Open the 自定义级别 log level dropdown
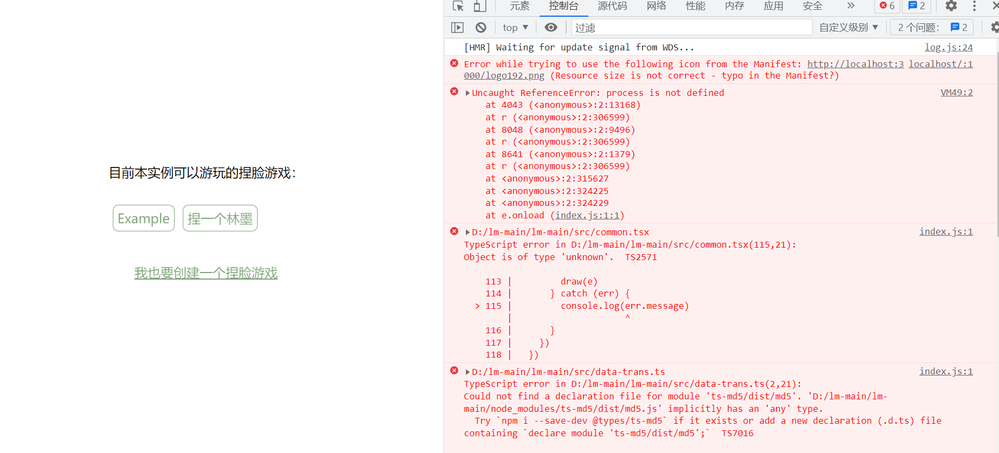The width and height of the screenshot is (999, 453). [848, 27]
